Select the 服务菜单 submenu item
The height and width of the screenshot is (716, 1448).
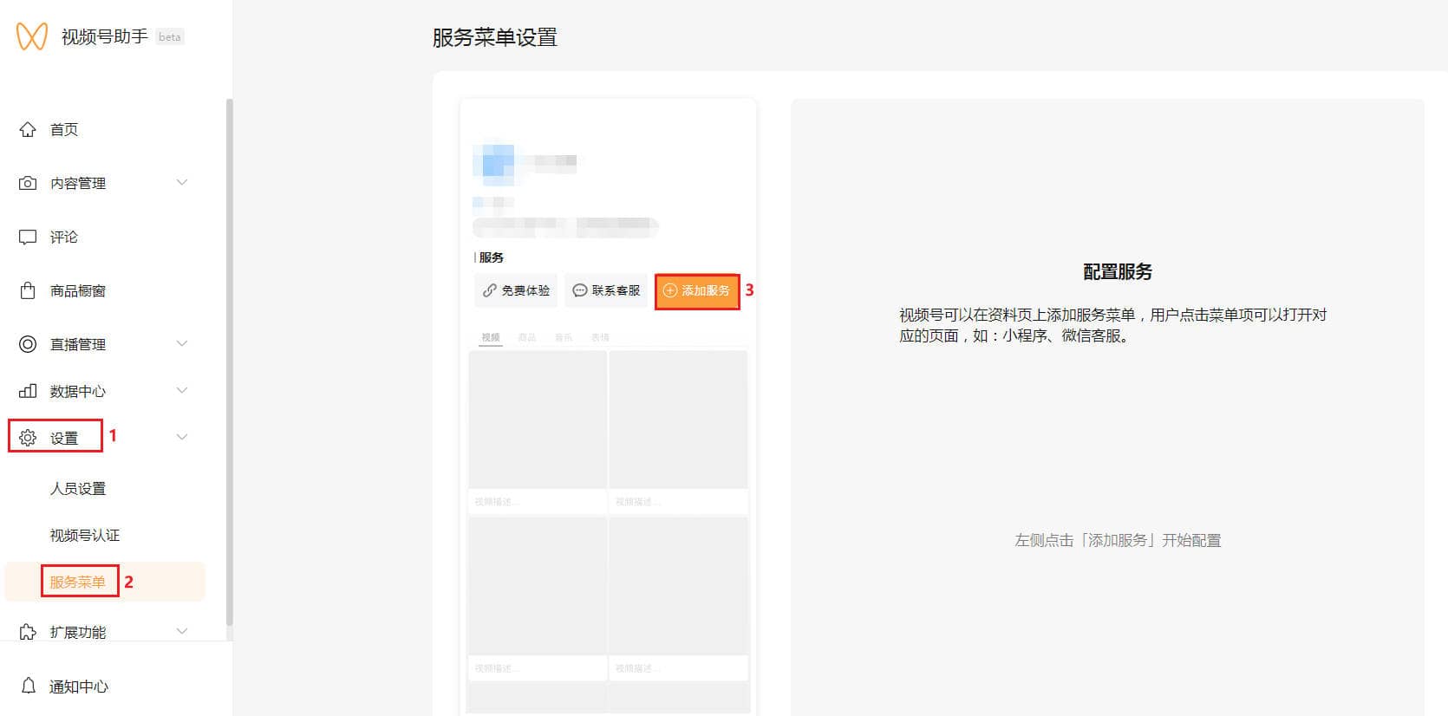[78, 582]
